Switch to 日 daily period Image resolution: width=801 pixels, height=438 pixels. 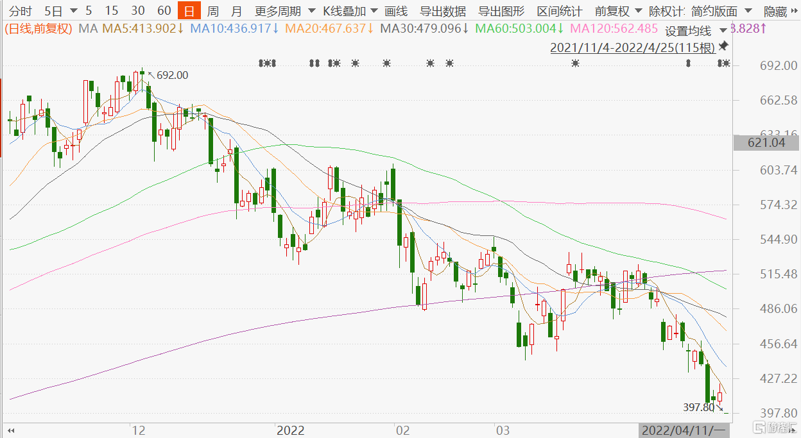pos(189,11)
